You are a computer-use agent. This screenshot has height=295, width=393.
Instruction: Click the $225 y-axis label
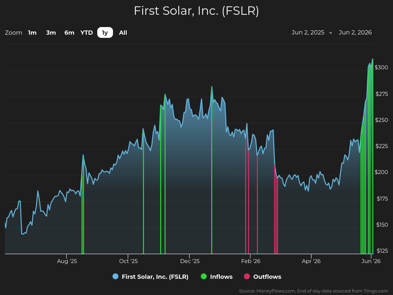point(382,146)
